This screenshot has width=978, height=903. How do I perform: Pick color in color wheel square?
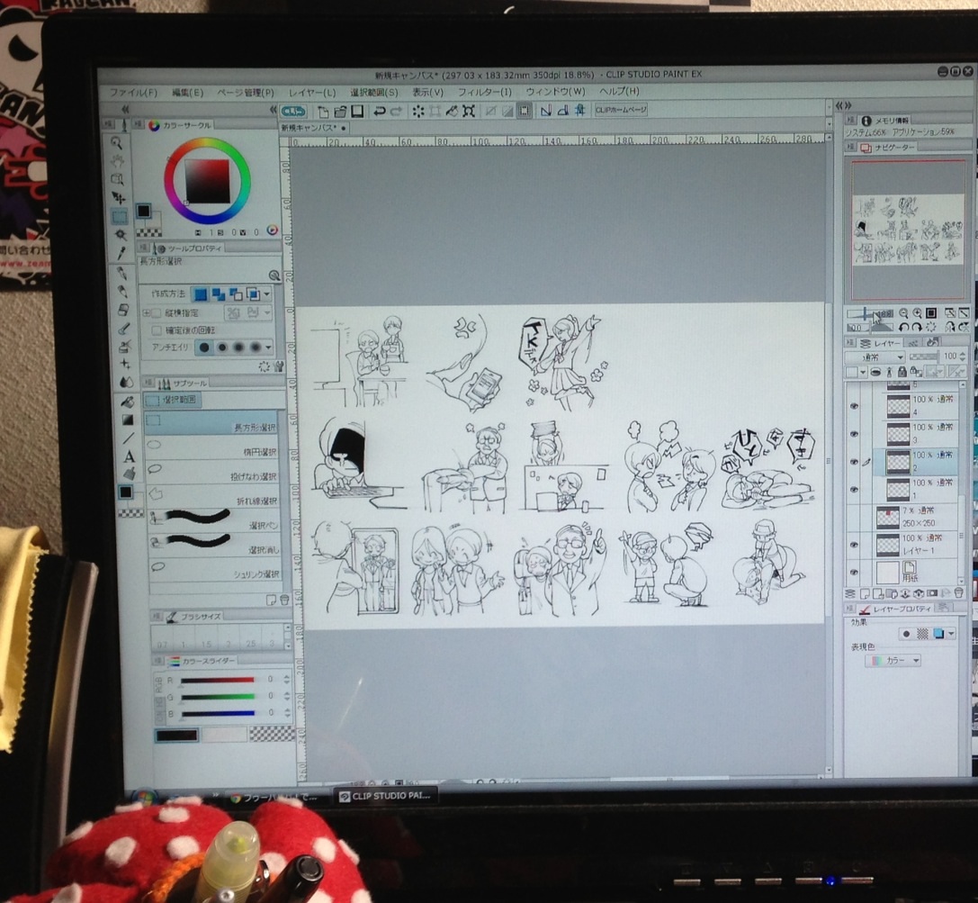208,180
